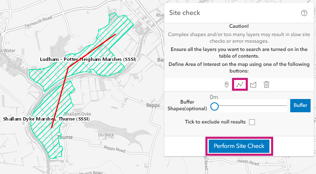316x174 pixels.
Task: Click the Heath Road map label
Action: pos(248,162)
